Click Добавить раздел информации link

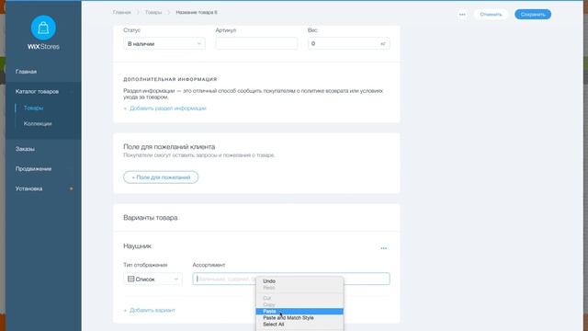pyautogui.click(x=165, y=108)
